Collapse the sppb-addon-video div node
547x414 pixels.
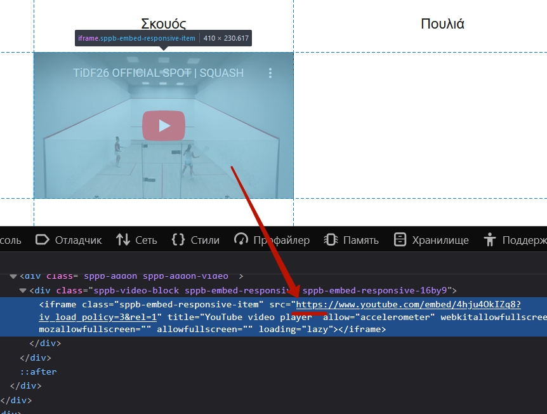(x=13, y=276)
